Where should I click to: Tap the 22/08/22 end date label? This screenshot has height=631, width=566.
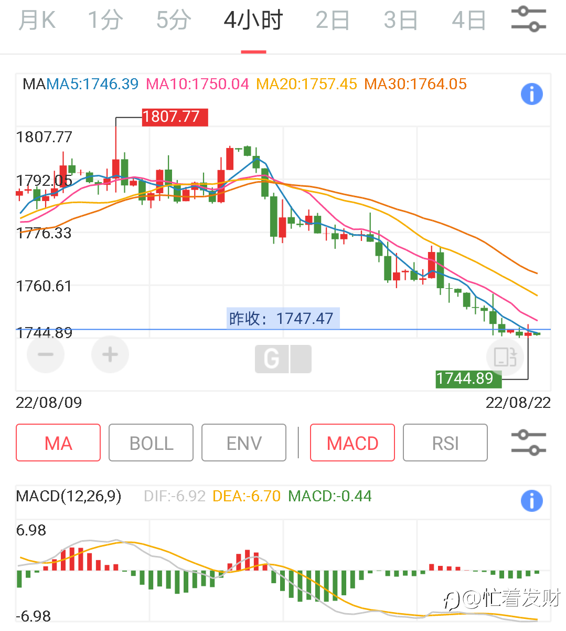[x=518, y=403]
